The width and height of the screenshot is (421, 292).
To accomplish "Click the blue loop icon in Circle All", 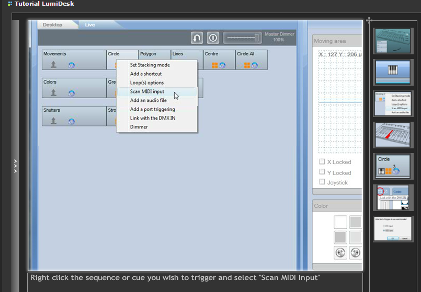I will tap(254, 65).
